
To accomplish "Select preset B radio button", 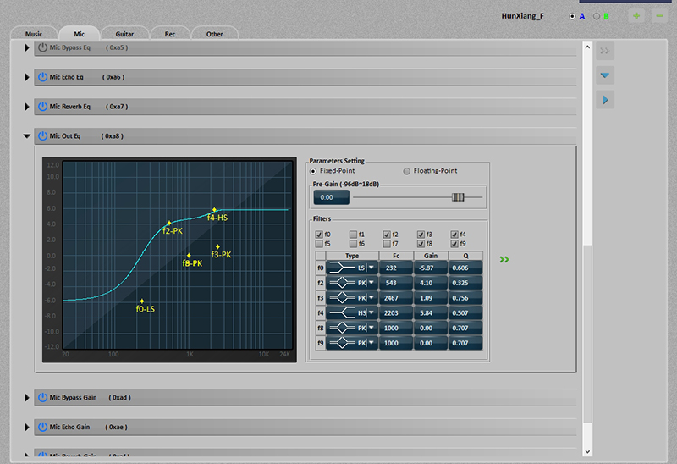I will pos(597,16).
